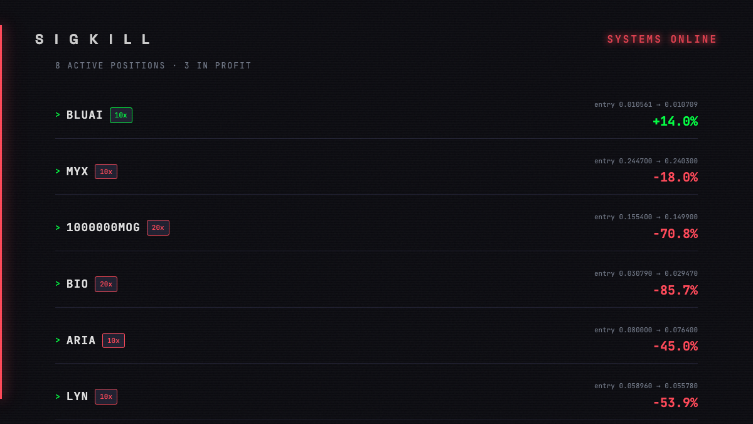Select the 20x leverage badge on BIO
Image resolution: width=753 pixels, height=424 pixels.
[x=106, y=284]
